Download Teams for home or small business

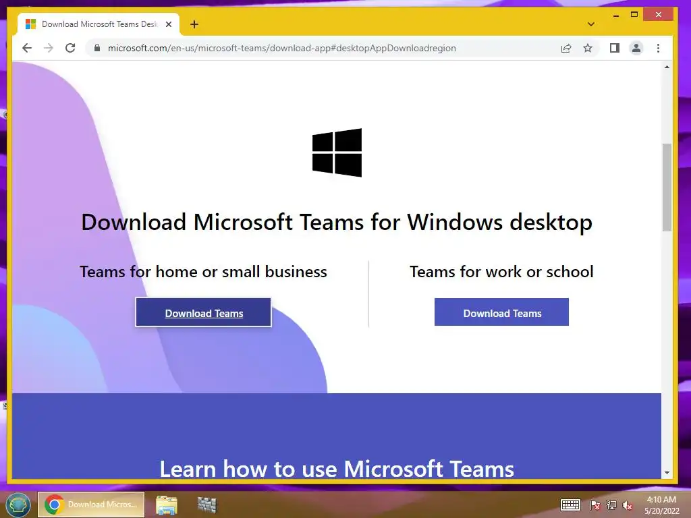(x=204, y=313)
